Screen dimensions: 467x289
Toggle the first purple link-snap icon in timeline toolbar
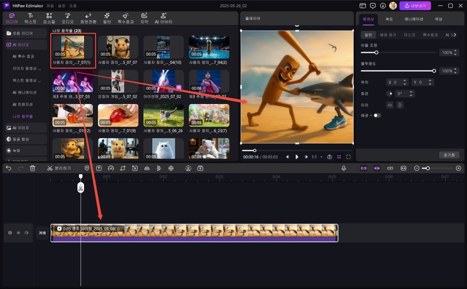[364, 168]
